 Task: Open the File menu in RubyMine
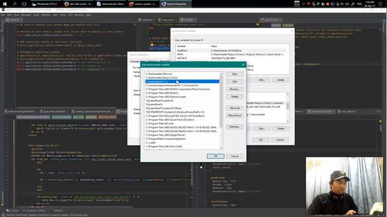click(3, 15)
